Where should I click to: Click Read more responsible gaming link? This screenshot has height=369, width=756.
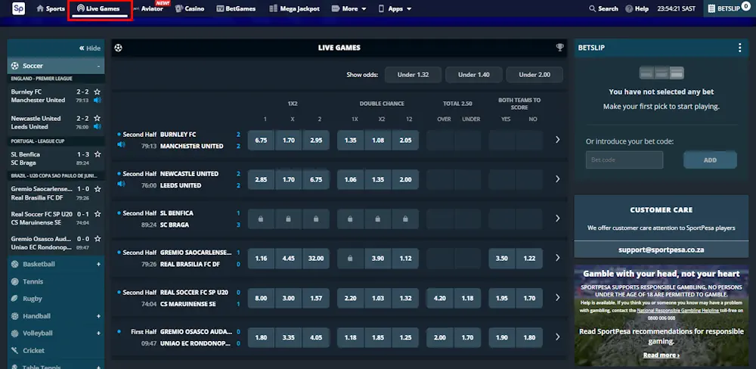[x=661, y=355]
